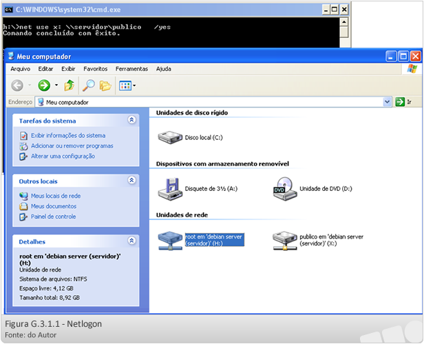The image size is (424, 344).
Task: Minimize the cmd.exe window
Action: (x=326, y=10)
